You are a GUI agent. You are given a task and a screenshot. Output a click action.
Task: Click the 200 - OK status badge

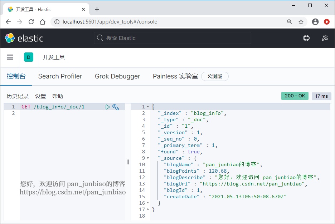tap(295, 96)
